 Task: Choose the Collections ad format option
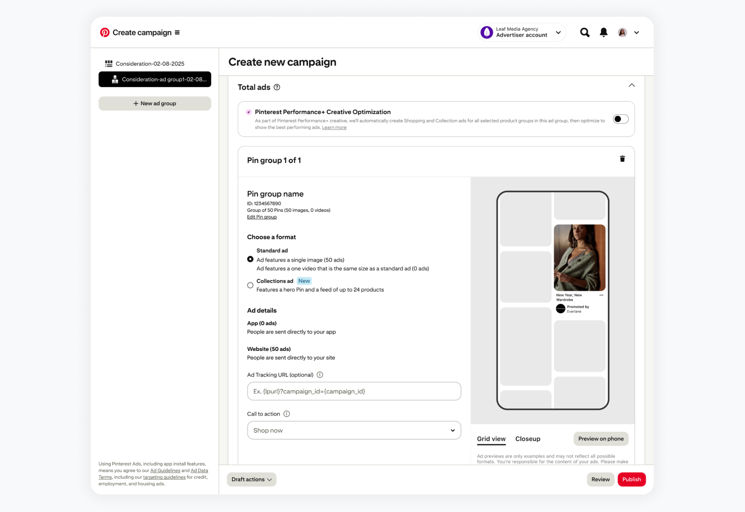click(250, 285)
